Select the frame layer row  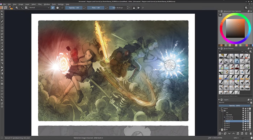(235, 109)
